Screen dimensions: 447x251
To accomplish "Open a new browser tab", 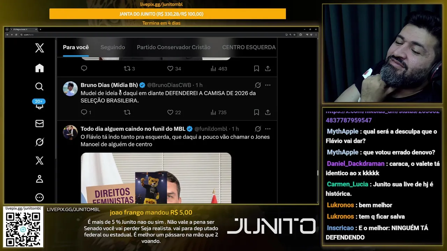I will [x=40, y=29].
